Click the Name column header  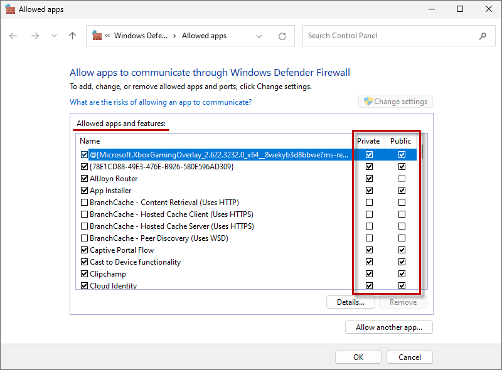pyautogui.click(x=90, y=141)
